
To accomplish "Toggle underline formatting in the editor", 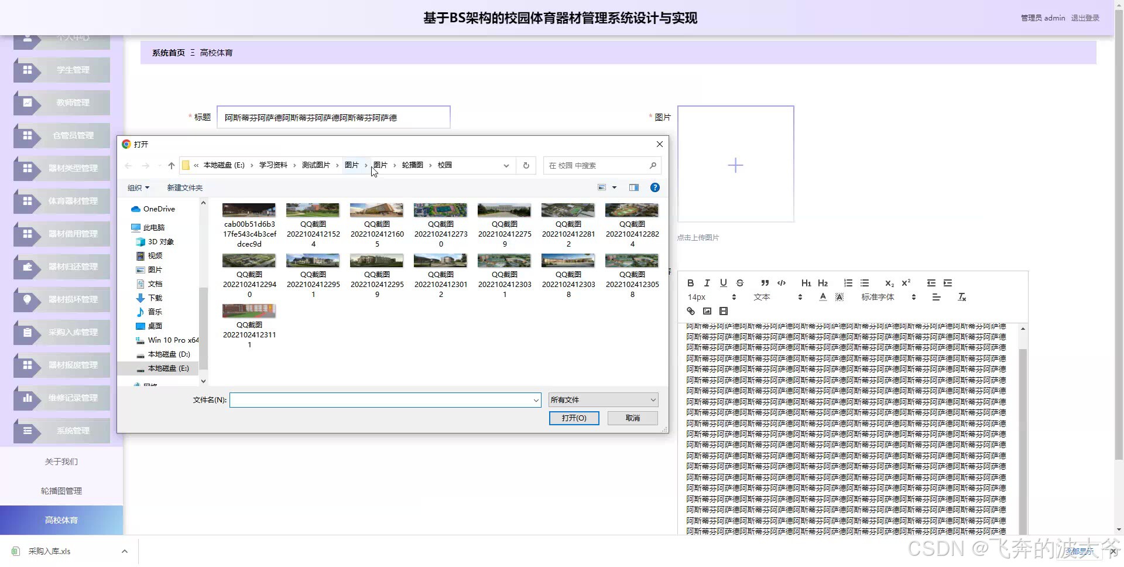I will coord(723,283).
